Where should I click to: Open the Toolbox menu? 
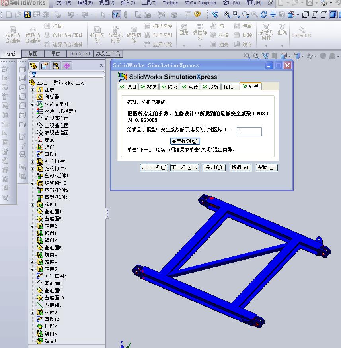pyautogui.click(x=170, y=3)
